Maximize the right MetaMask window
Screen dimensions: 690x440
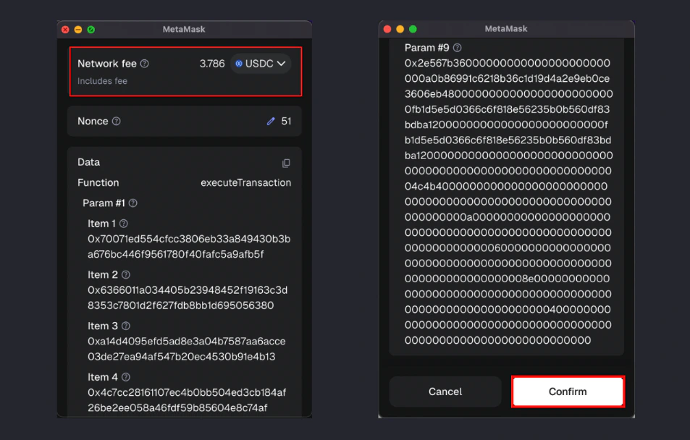coord(413,29)
